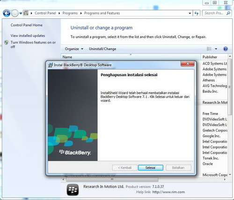Screen dimensions: 234x200
Task: Select the ACD Systems publisher row
Action: pos(215,64)
